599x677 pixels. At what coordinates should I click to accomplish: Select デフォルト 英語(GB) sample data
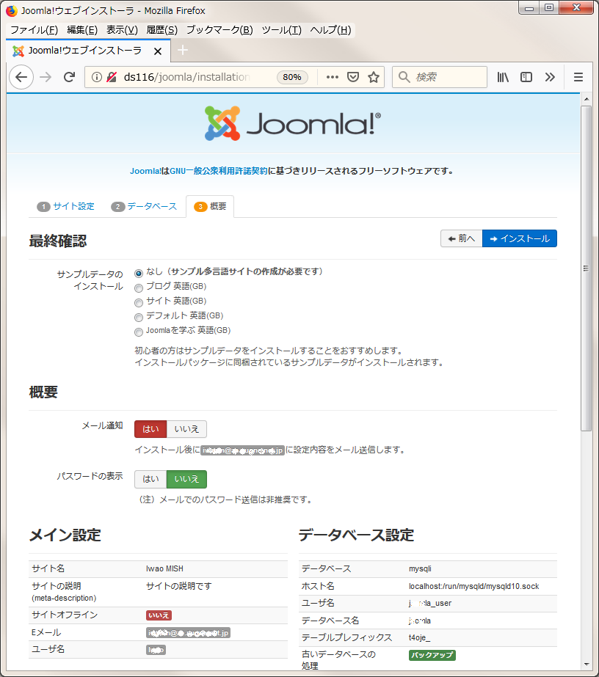(139, 318)
